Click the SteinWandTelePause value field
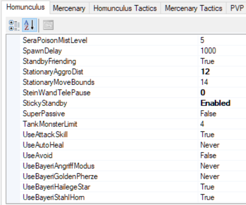Viewport: 246px width, 205px height. 222,92
